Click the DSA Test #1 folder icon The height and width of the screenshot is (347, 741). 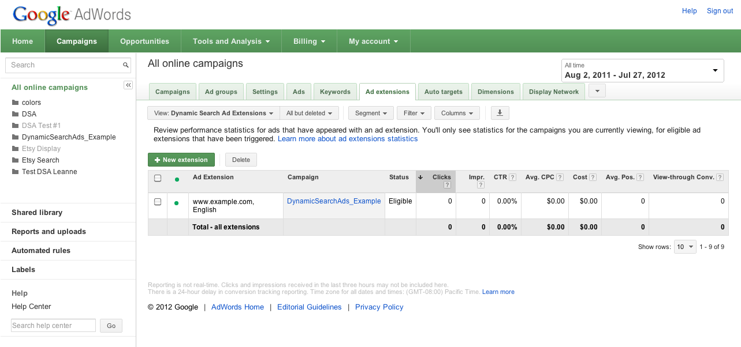[x=15, y=126]
